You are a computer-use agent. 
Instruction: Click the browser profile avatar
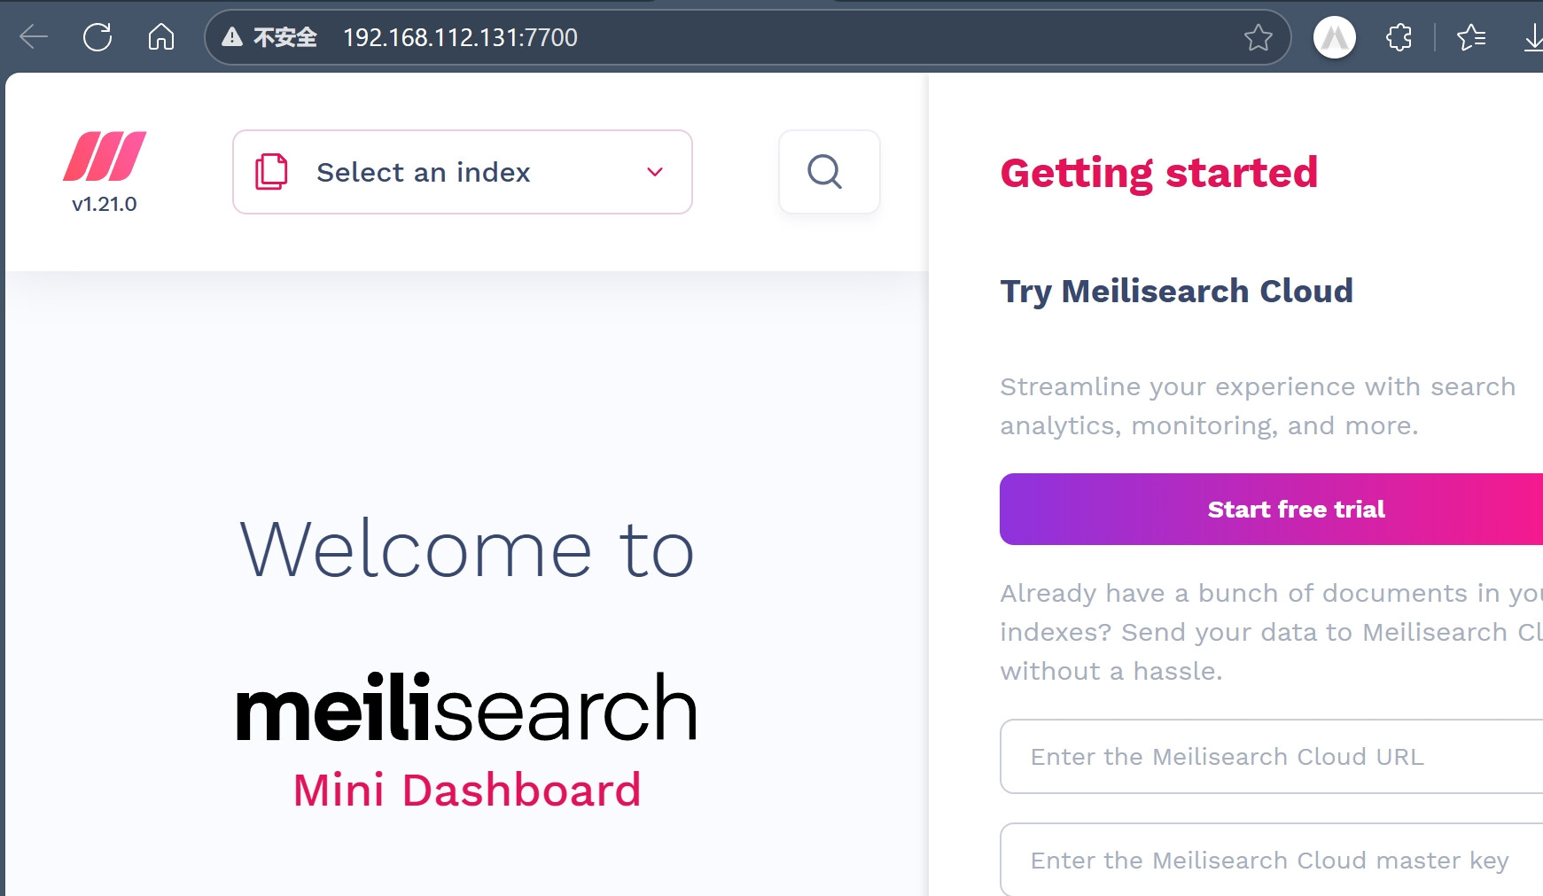click(1335, 37)
